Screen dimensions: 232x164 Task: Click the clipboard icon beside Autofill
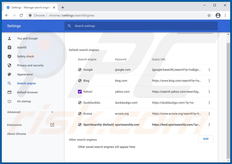tap(9, 47)
